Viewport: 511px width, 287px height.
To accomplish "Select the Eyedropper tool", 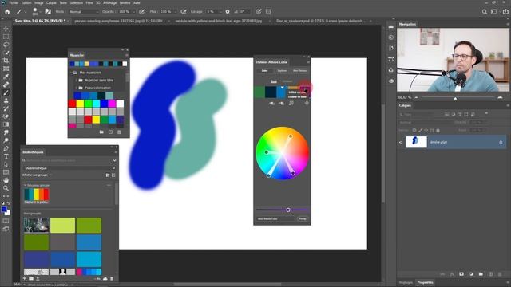I will pyautogui.click(x=6, y=77).
